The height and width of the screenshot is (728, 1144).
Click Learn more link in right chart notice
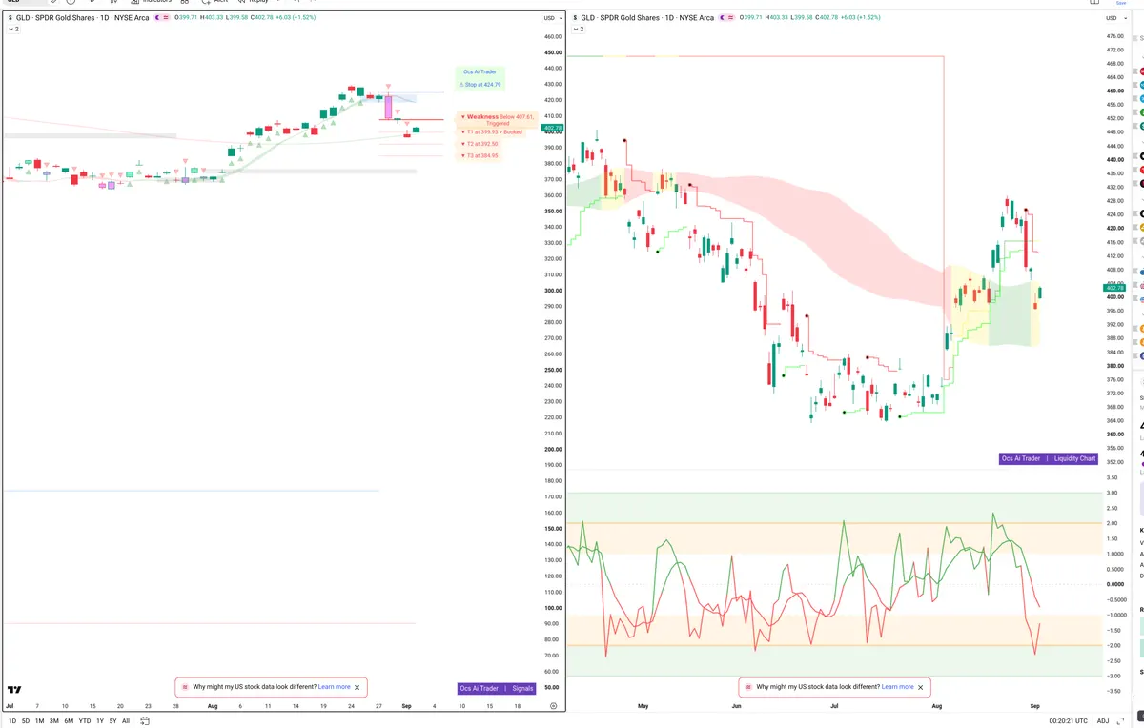[x=897, y=687]
